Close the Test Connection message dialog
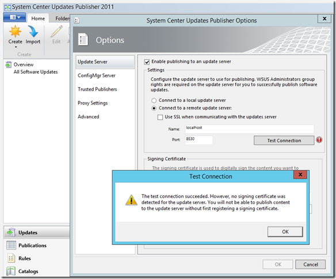 (x=300, y=175)
